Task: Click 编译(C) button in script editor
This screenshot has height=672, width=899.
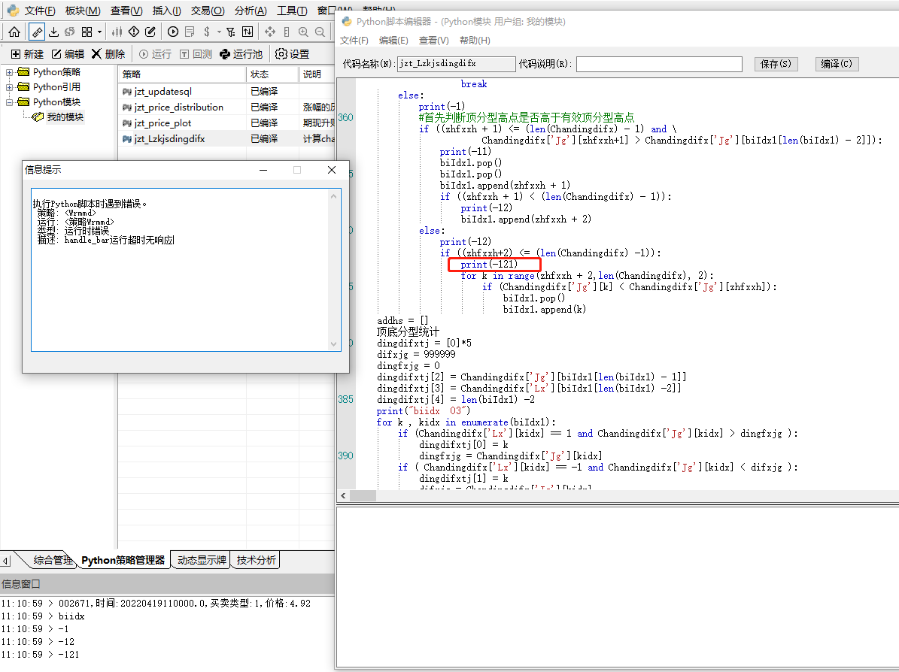Action: pos(837,64)
